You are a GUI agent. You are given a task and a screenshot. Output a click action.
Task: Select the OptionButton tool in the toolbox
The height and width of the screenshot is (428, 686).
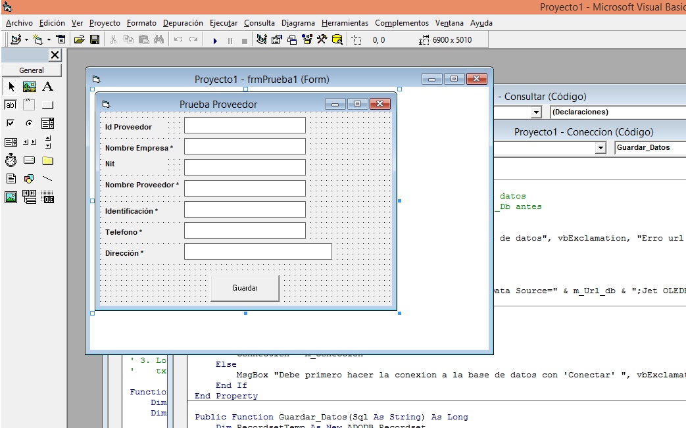point(30,124)
